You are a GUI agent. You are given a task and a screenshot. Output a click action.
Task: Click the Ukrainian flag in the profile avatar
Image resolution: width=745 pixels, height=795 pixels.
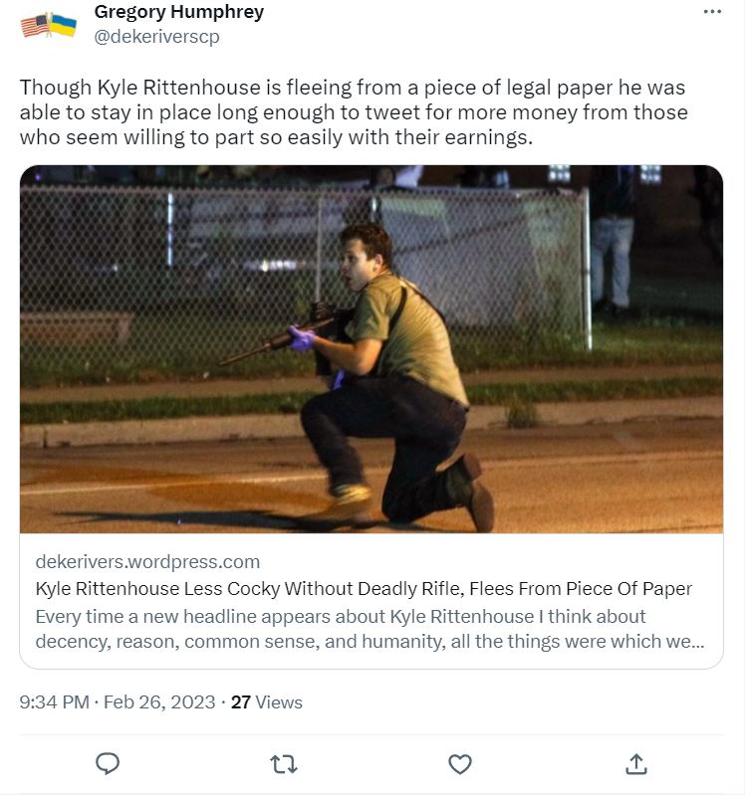[63, 24]
